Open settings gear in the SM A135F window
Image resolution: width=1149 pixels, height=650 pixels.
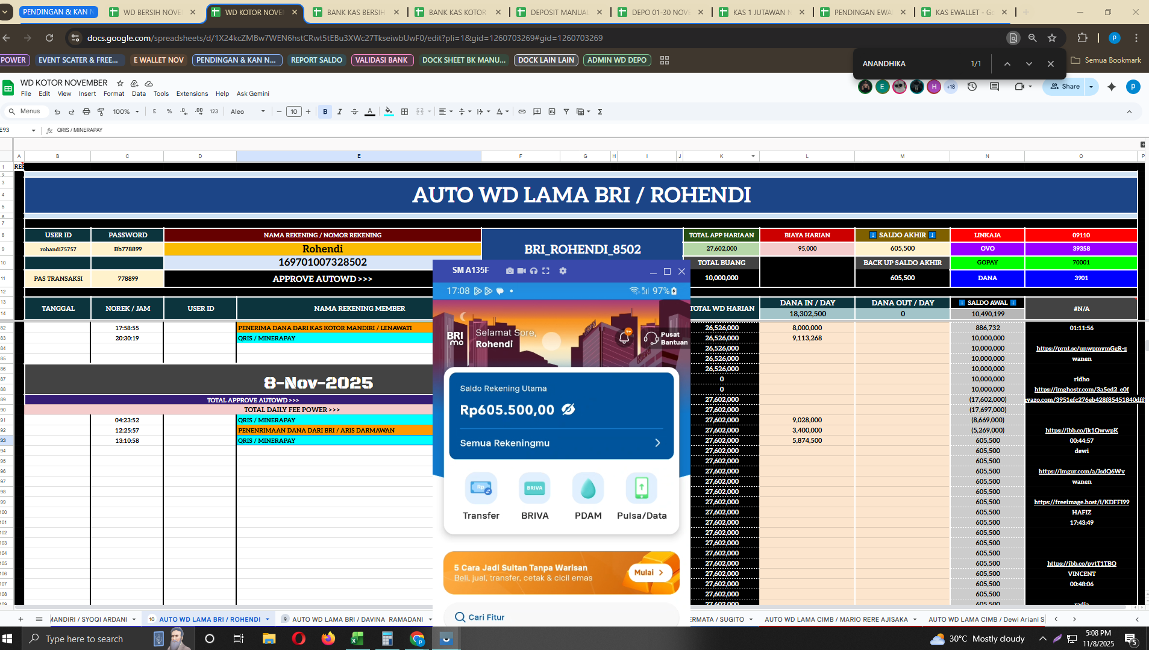click(x=563, y=271)
